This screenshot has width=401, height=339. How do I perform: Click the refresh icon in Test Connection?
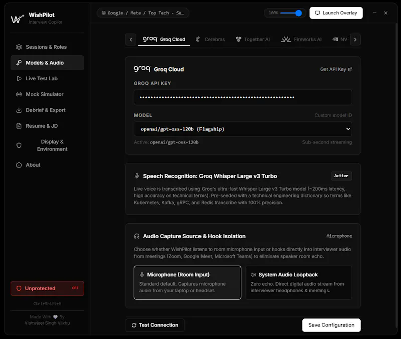[134, 325]
